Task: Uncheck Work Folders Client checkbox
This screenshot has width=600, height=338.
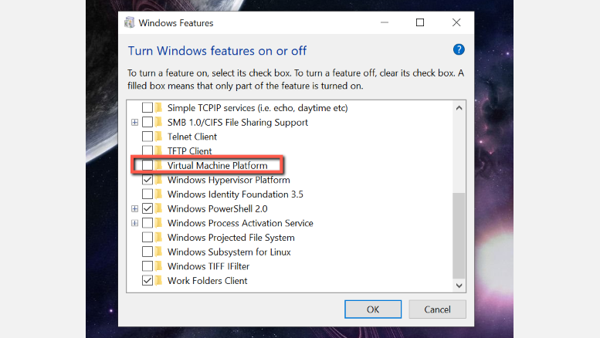Action: [147, 281]
